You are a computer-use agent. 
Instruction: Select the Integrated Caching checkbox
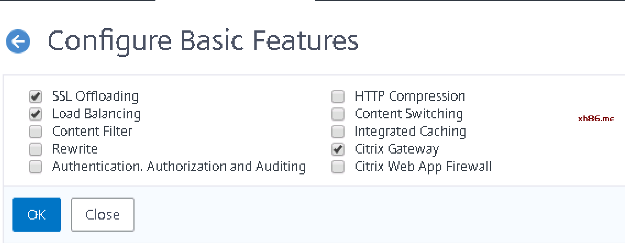click(338, 131)
